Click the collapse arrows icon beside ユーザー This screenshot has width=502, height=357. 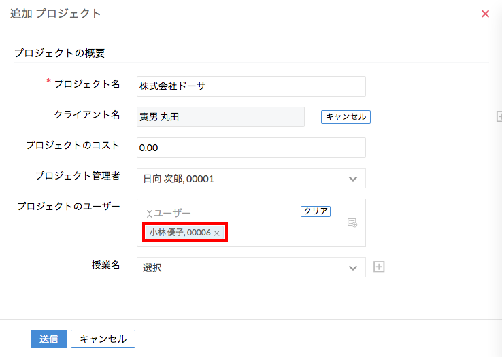149,214
